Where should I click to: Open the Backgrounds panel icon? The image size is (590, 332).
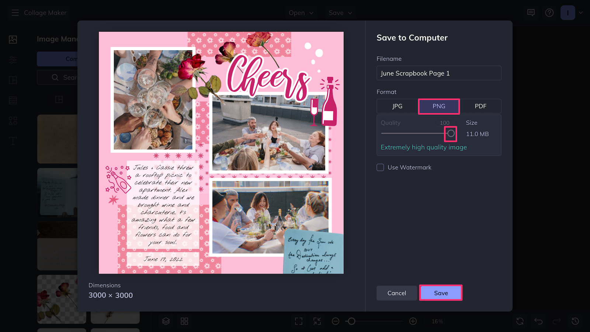[13, 100]
